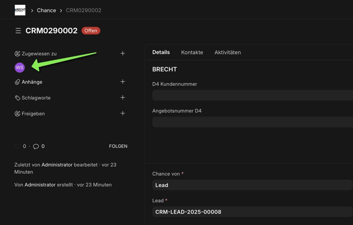Click the red Offen status badge
This screenshot has height=225, width=353.
[91, 31]
